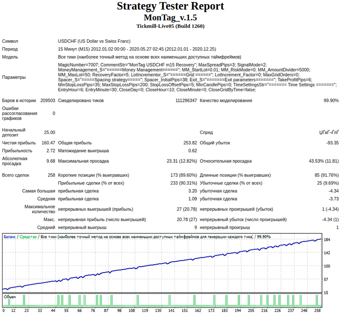Click the maximal drawdown 23.31 (12.82%)
Viewport: 345px width, 314px height.
point(182,161)
